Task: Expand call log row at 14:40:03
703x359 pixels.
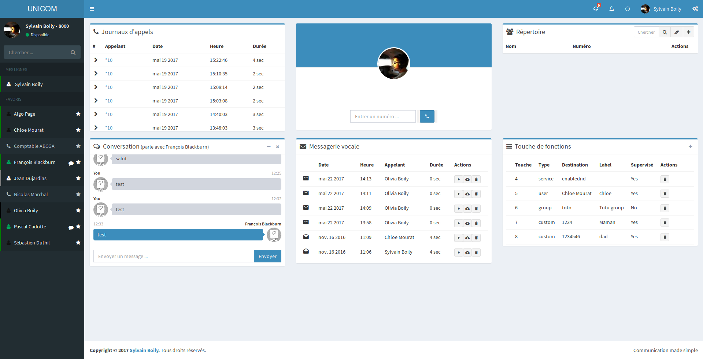Action: tap(96, 114)
